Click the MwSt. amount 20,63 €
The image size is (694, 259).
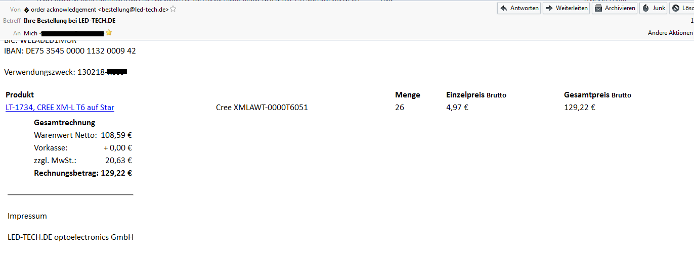[118, 161]
